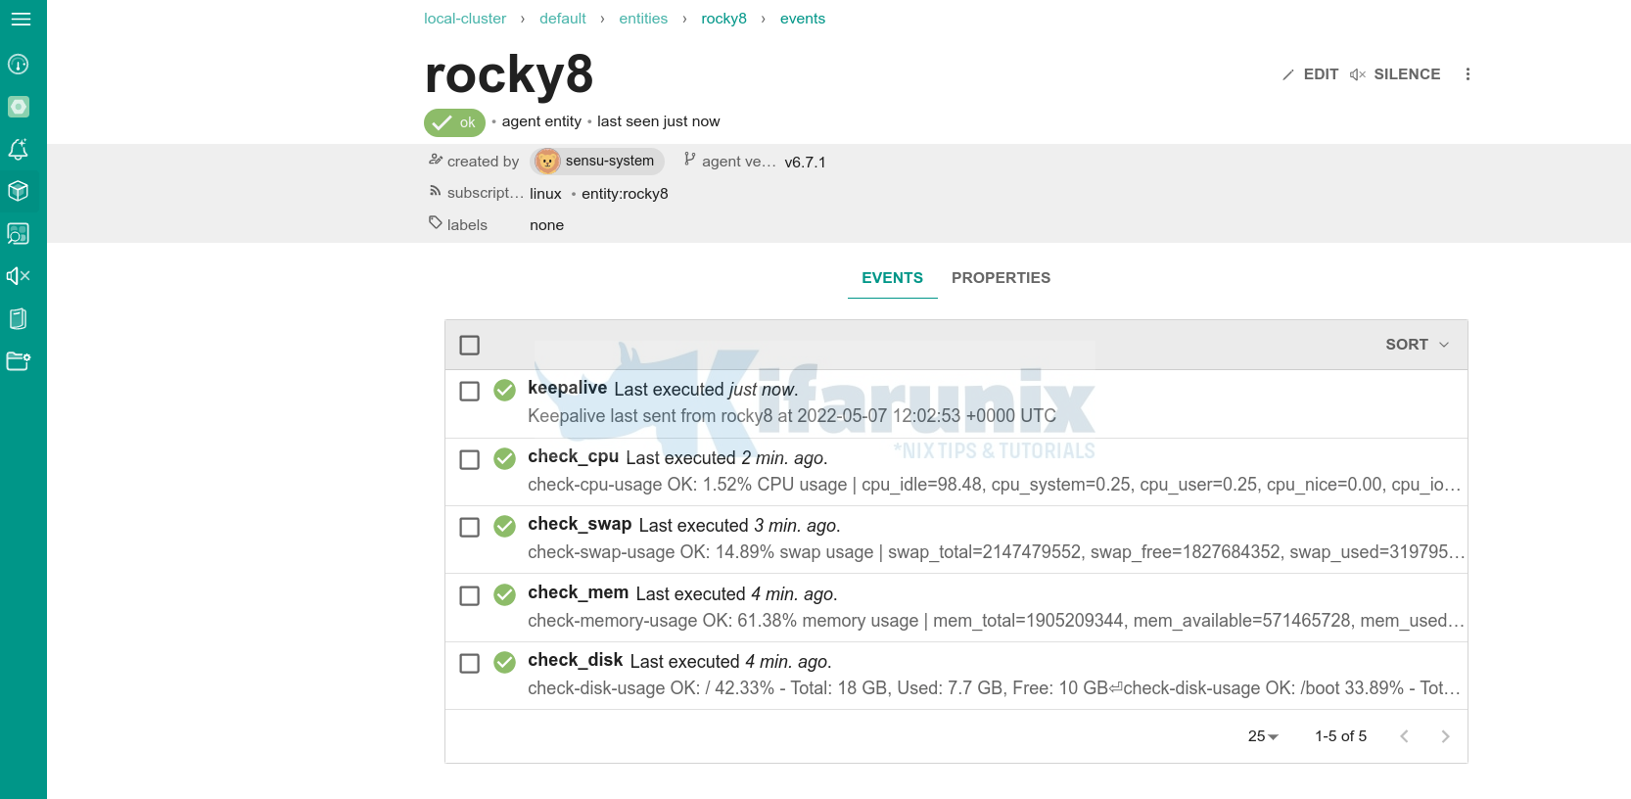
Task: Click the EDIT button
Action: (1310, 74)
